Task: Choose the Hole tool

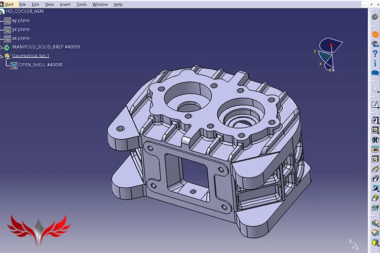Action: (375, 159)
